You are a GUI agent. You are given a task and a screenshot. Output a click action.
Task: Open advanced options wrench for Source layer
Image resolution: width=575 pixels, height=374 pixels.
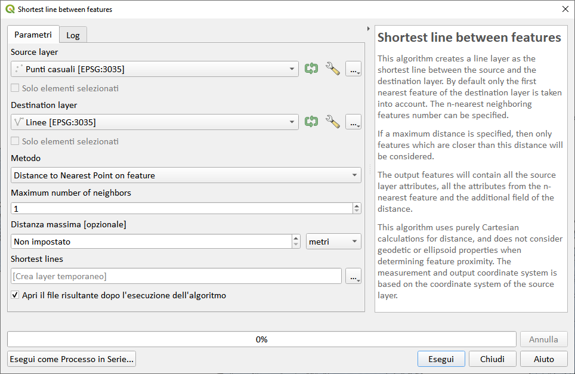point(332,69)
